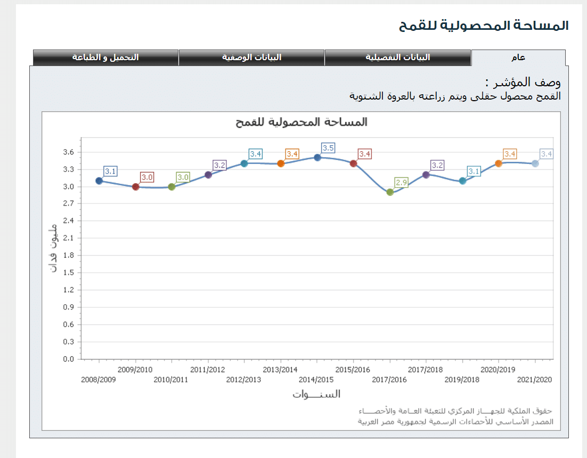Select the light blue 2021/2020 data point

pos(535,163)
